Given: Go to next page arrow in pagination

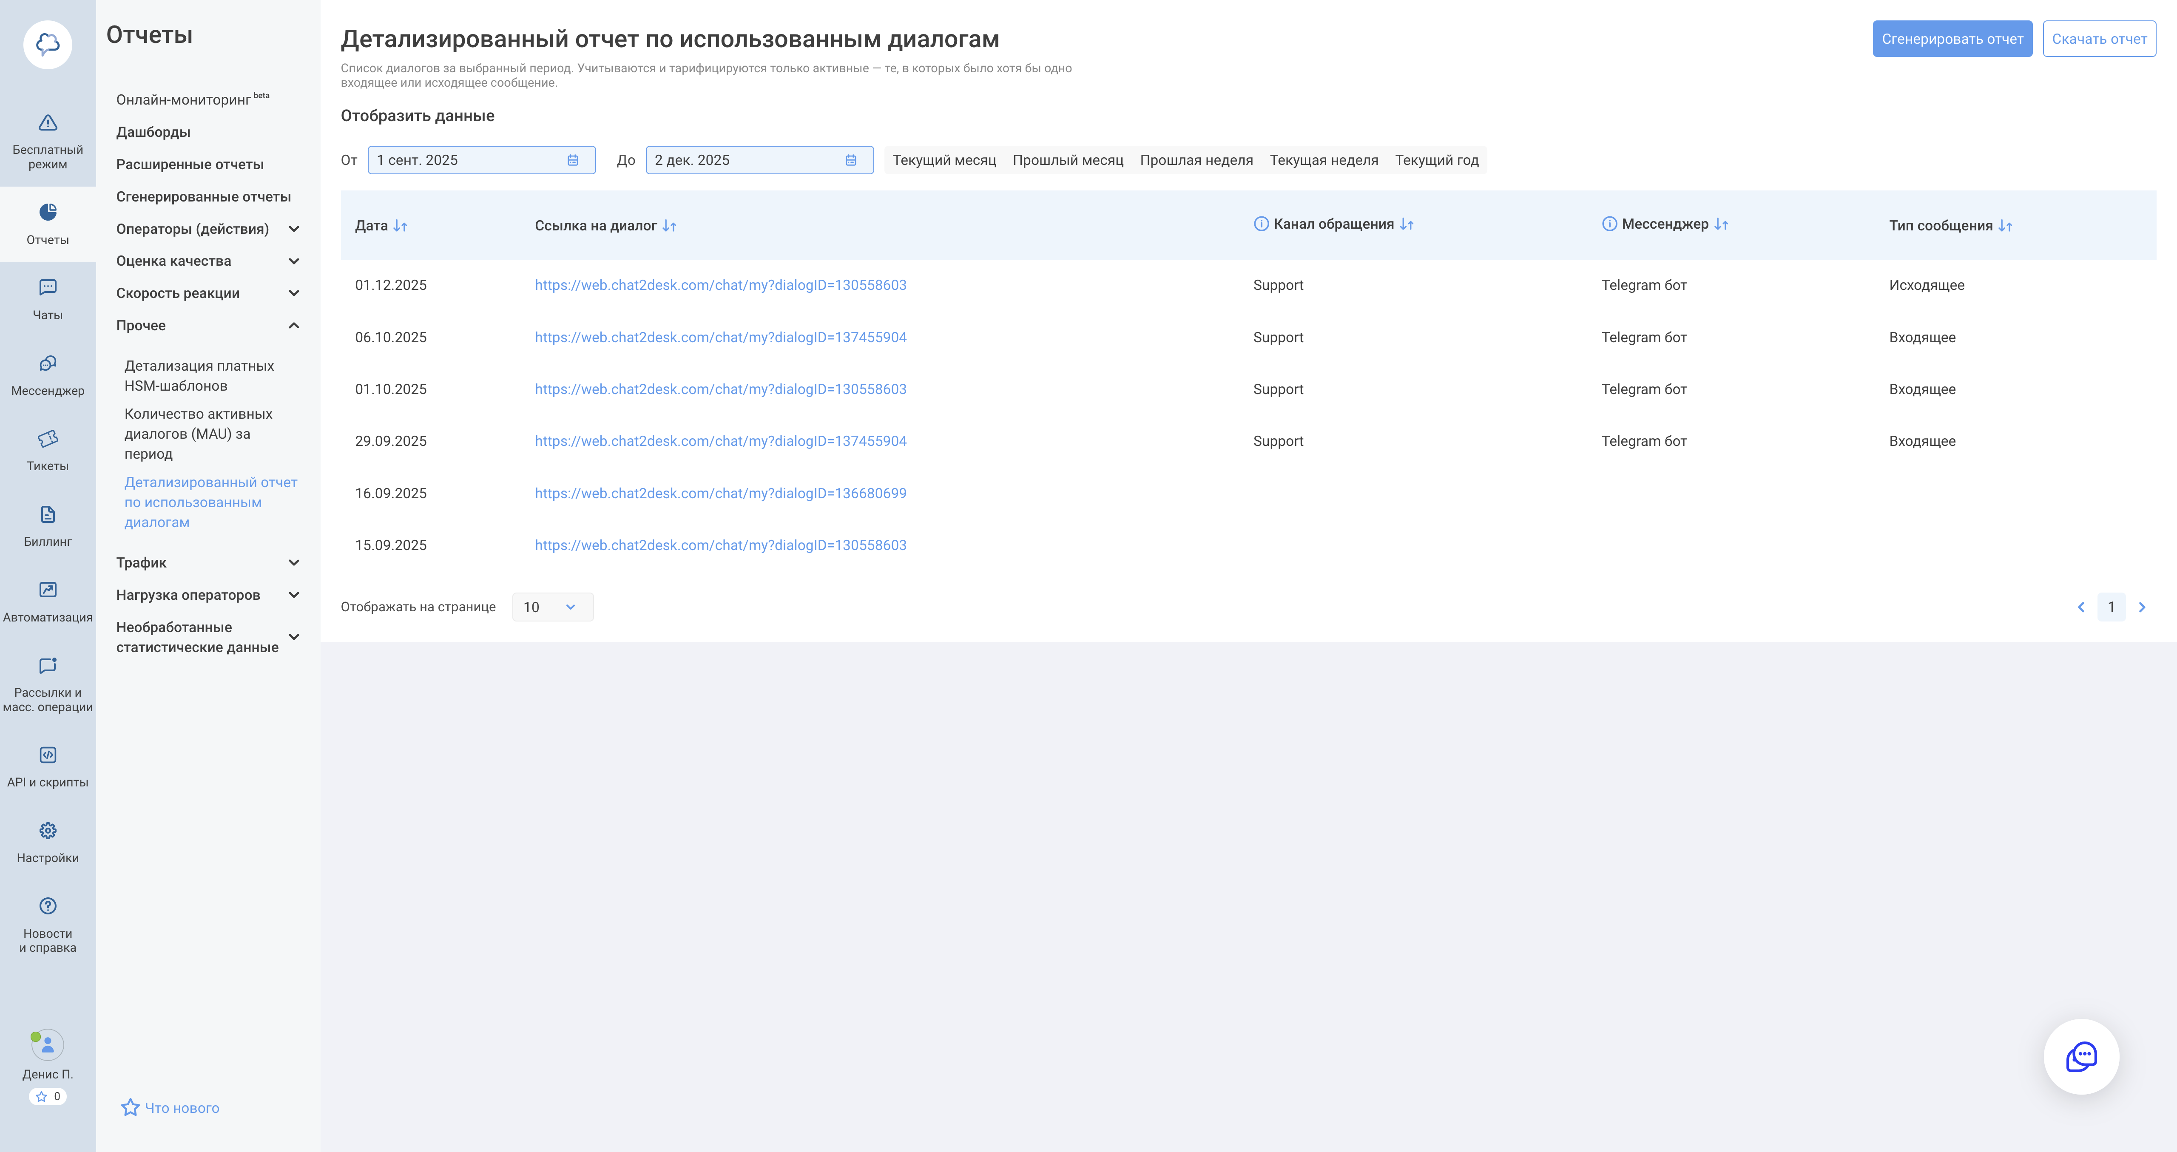Looking at the screenshot, I should [x=2142, y=607].
